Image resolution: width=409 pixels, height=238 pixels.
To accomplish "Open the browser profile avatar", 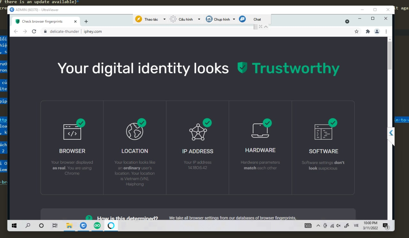I will pos(377,32).
